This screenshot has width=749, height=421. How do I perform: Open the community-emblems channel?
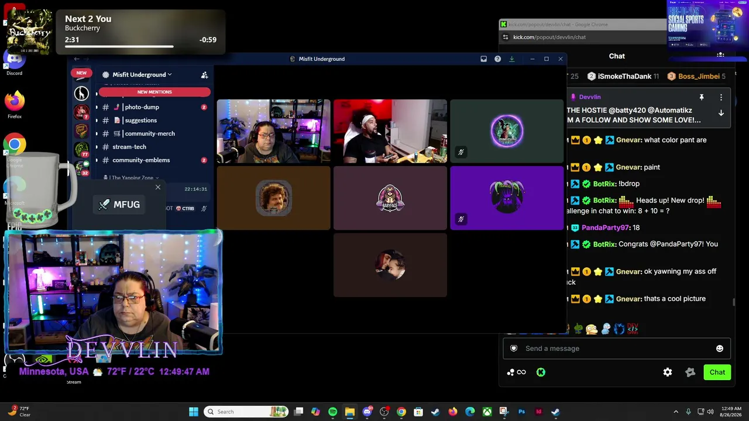pos(154,160)
